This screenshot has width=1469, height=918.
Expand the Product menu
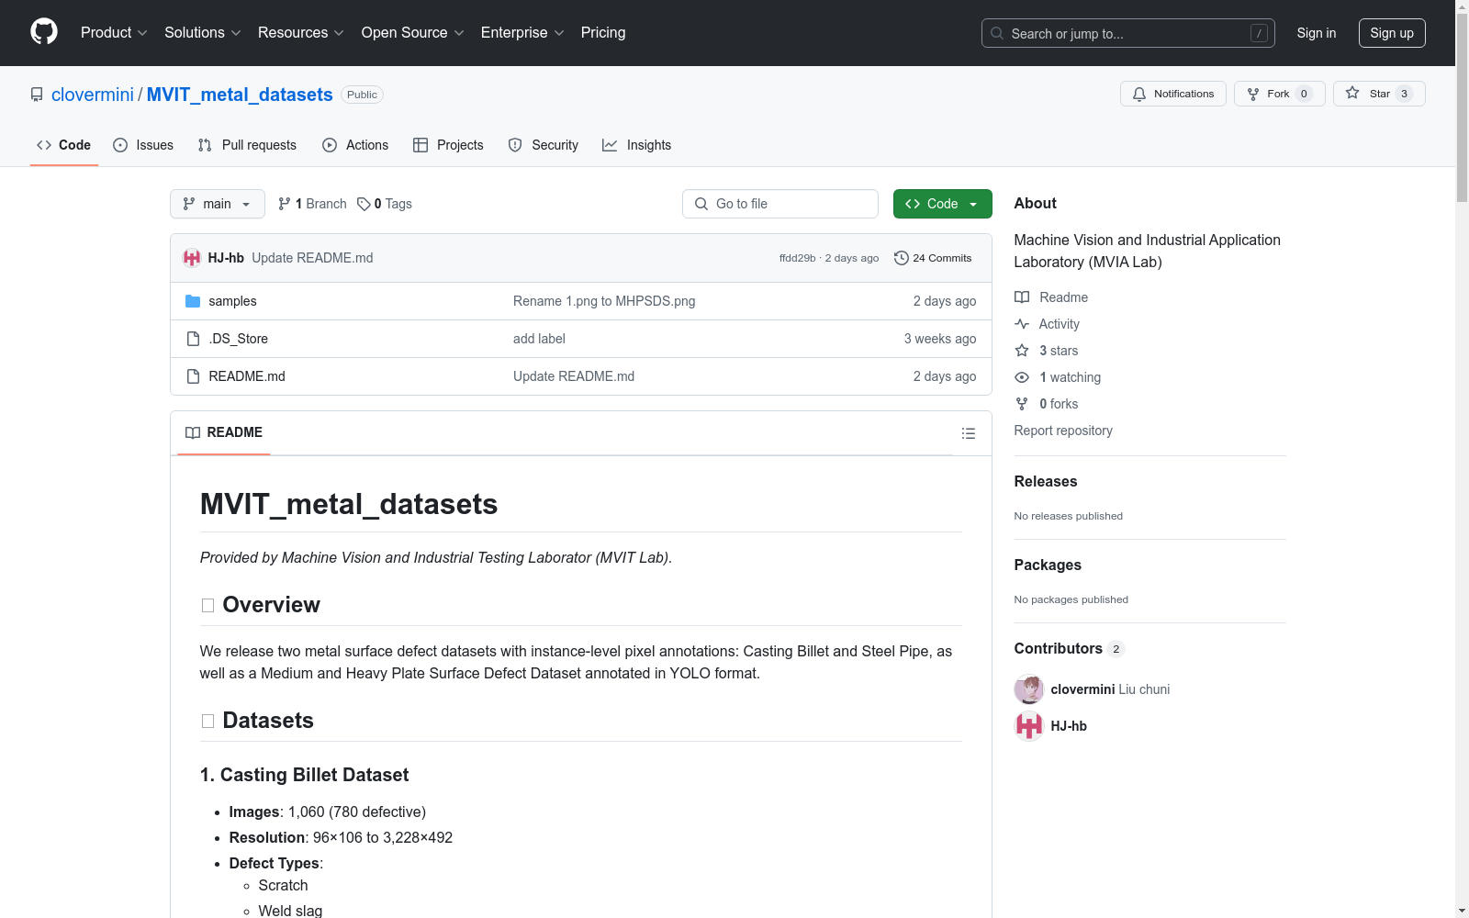[x=114, y=32]
